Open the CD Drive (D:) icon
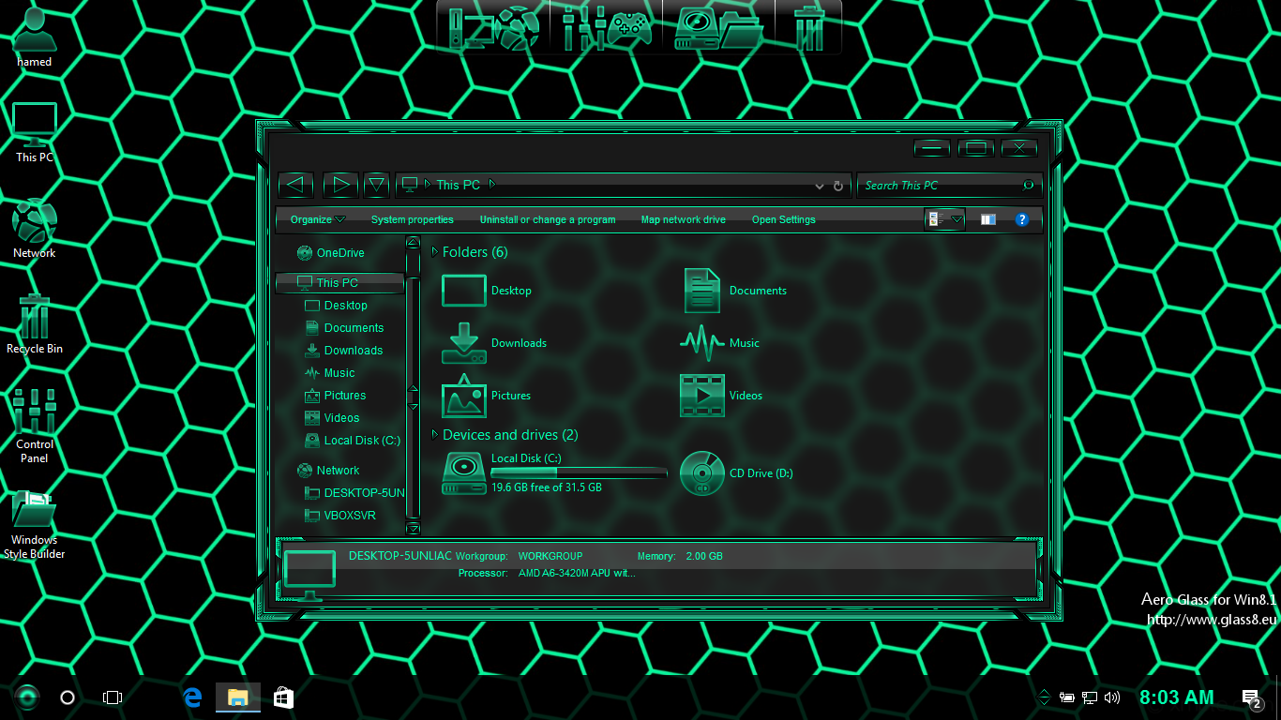This screenshot has height=720, width=1281. pyautogui.click(x=702, y=473)
